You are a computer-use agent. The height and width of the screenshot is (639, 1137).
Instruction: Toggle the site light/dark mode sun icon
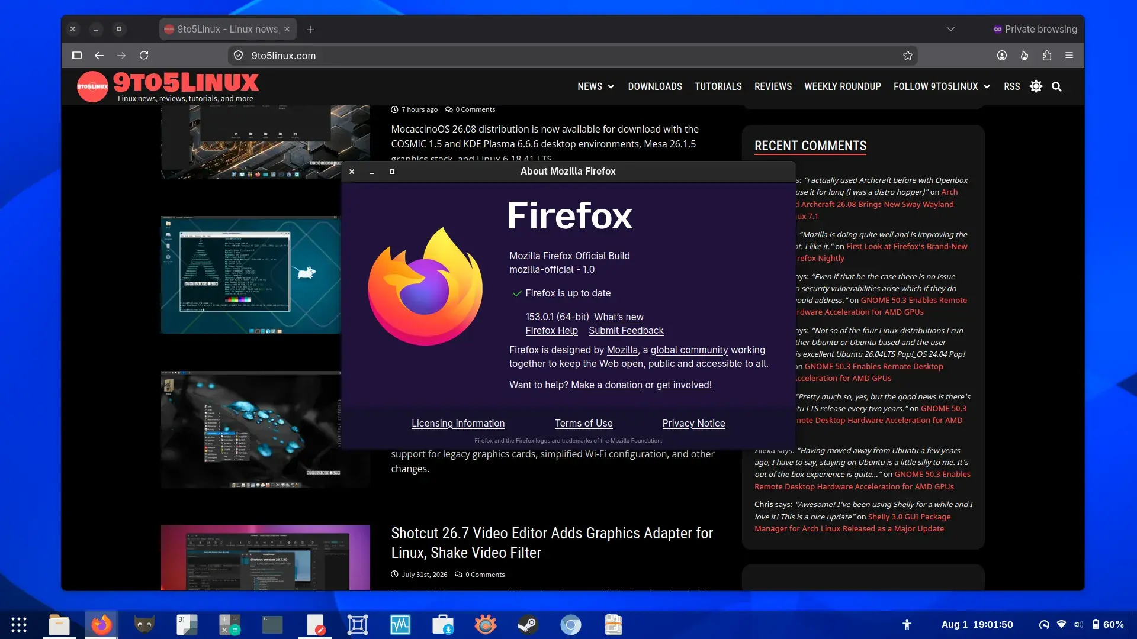[1036, 86]
